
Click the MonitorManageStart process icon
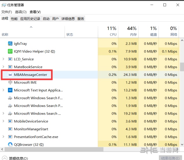click(10, 129)
